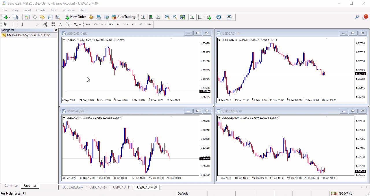Screen dimensions: 370x196
Task: Click the radio-signal Market icon
Action: 106,17
